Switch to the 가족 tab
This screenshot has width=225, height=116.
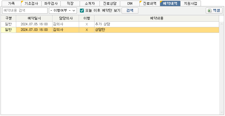coord(11,4)
